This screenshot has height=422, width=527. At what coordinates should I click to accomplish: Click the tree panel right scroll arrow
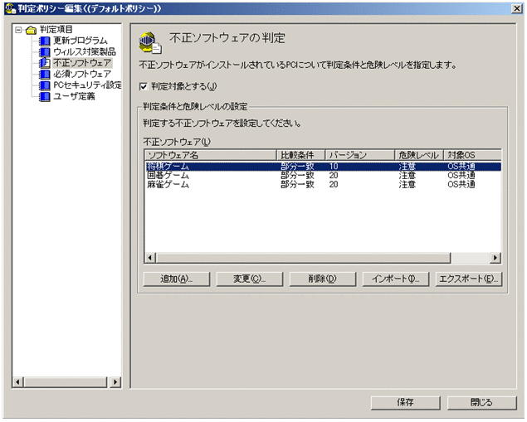tap(115, 382)
